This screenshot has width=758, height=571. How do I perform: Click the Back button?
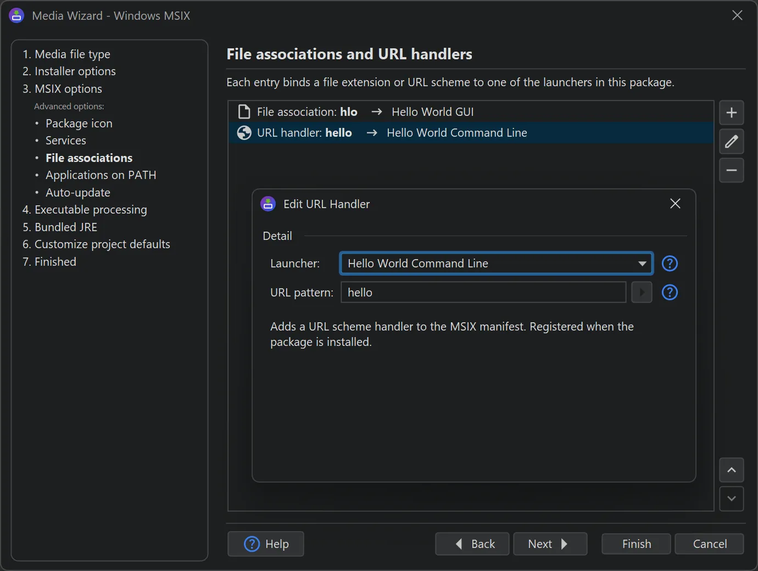[x=472, y=544]
